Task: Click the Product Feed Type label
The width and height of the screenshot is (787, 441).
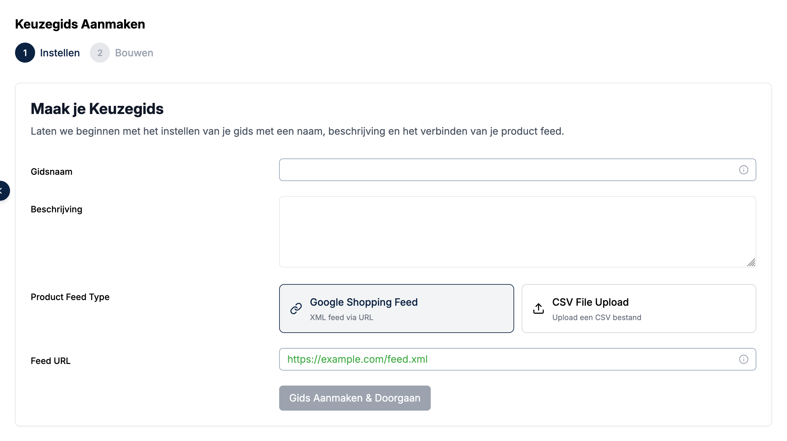Action: 70,297
